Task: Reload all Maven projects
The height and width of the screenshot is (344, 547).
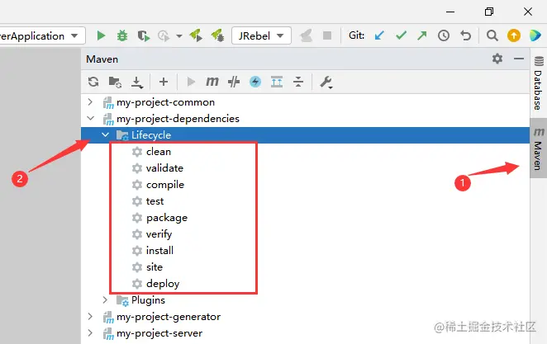Action: (93, 82)
